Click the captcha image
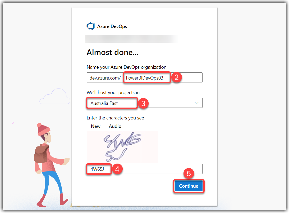Image resolution: width=289 pixels, height=213 pixels. pos(122,147)
